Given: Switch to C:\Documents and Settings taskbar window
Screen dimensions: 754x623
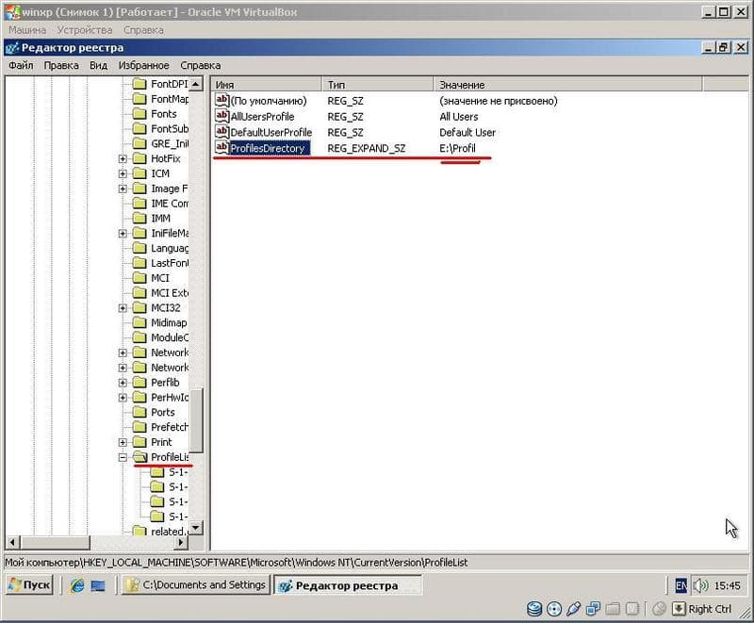Looking at the screenshot, I should tap(196, 585).
